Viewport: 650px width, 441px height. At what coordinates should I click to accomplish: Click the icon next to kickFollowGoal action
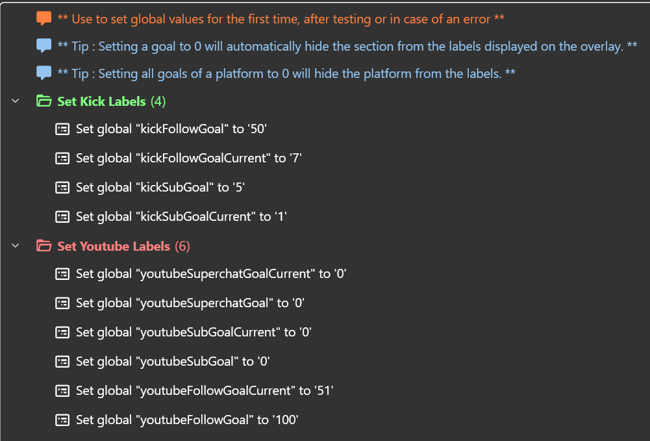[62, 129]
